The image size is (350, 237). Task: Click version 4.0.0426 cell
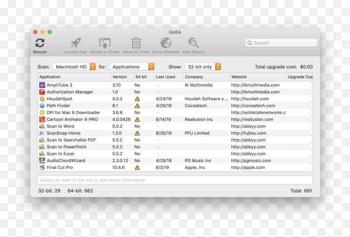tap(121, 120)
